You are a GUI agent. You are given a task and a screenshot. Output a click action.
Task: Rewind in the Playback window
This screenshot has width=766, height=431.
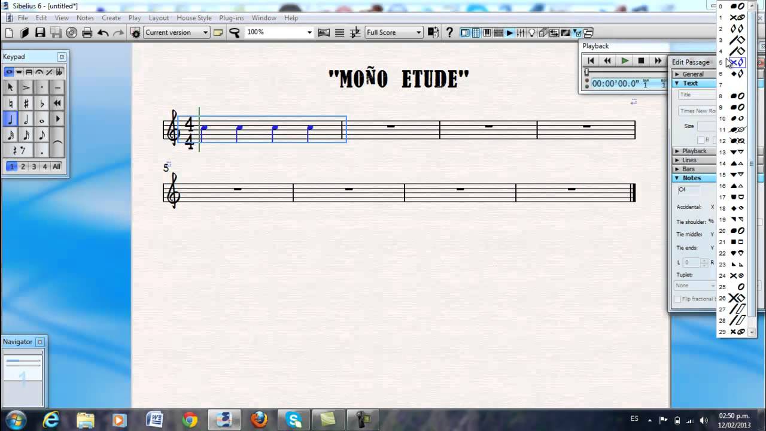[x=607, y=60]
